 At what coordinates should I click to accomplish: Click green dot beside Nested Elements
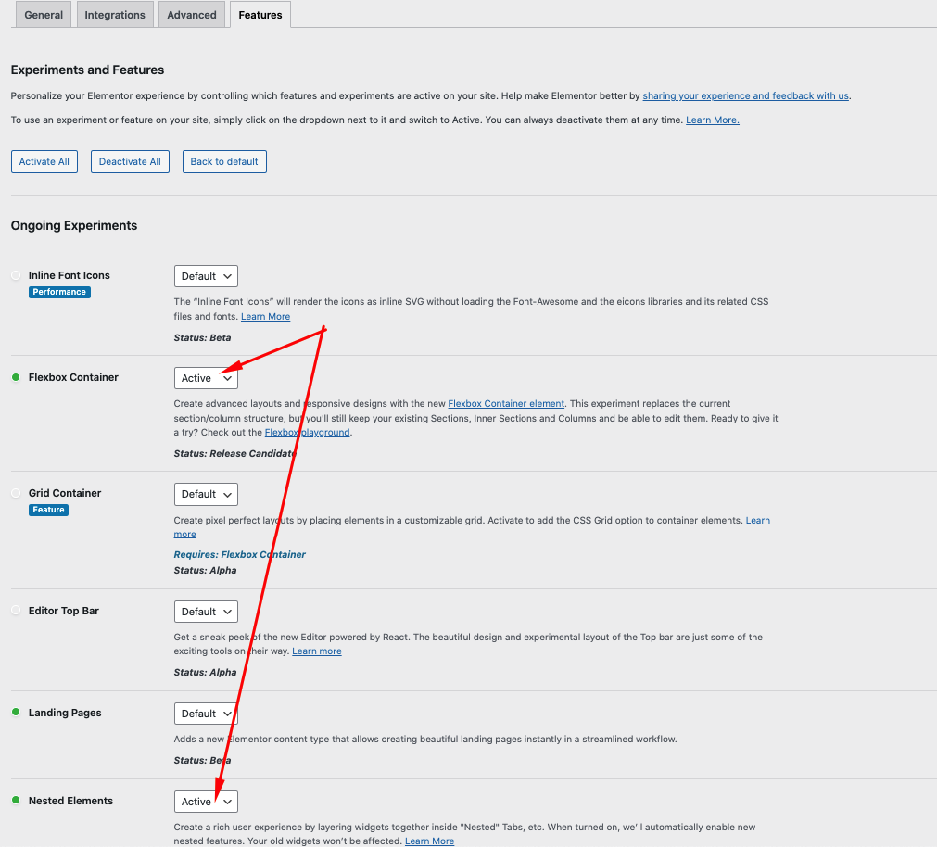16,801
